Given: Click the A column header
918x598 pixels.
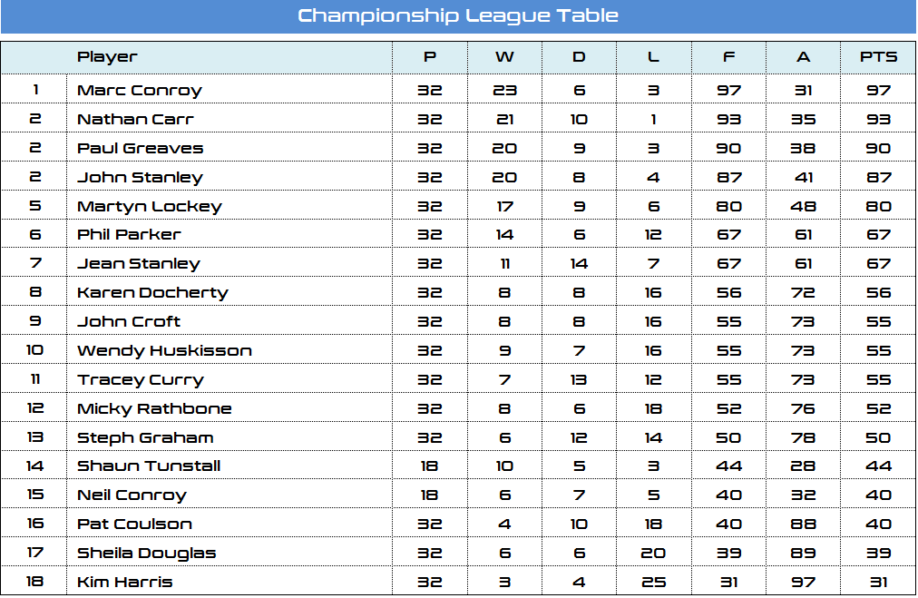Looking at the screenshot, I should click(x=803, y=57).
